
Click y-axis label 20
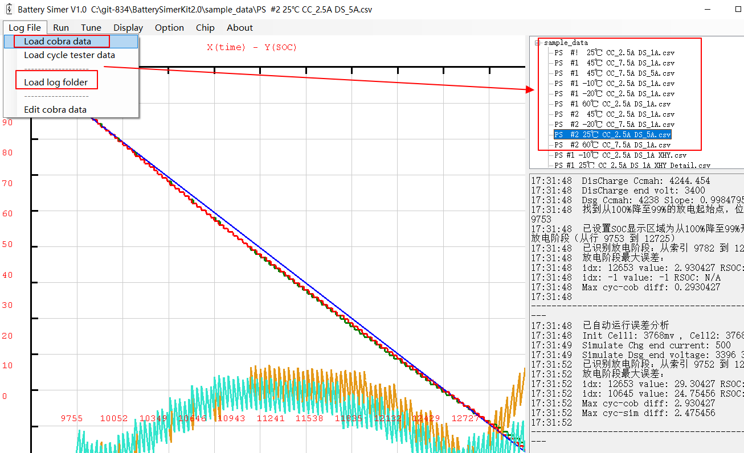pos(8,336)
